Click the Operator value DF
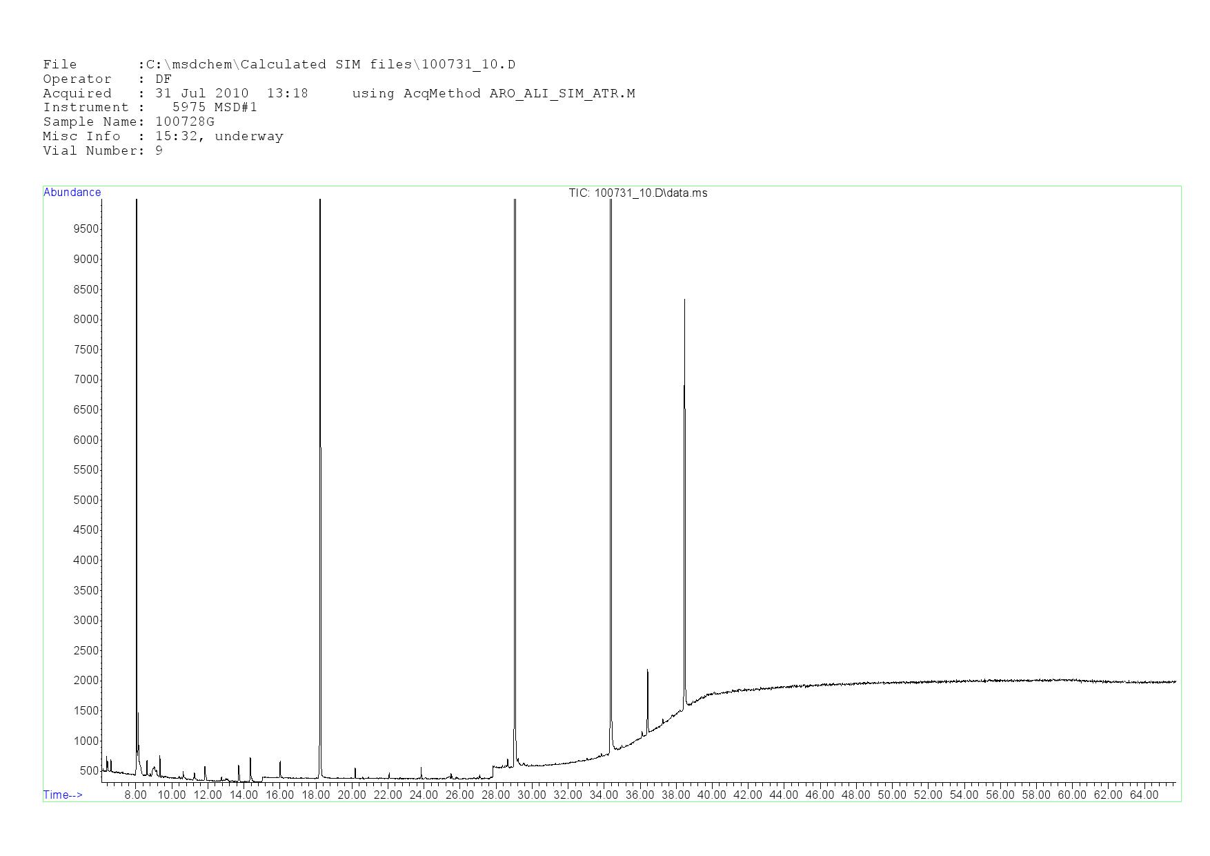This screenshot has height=856, width=1210. (163, 79)
